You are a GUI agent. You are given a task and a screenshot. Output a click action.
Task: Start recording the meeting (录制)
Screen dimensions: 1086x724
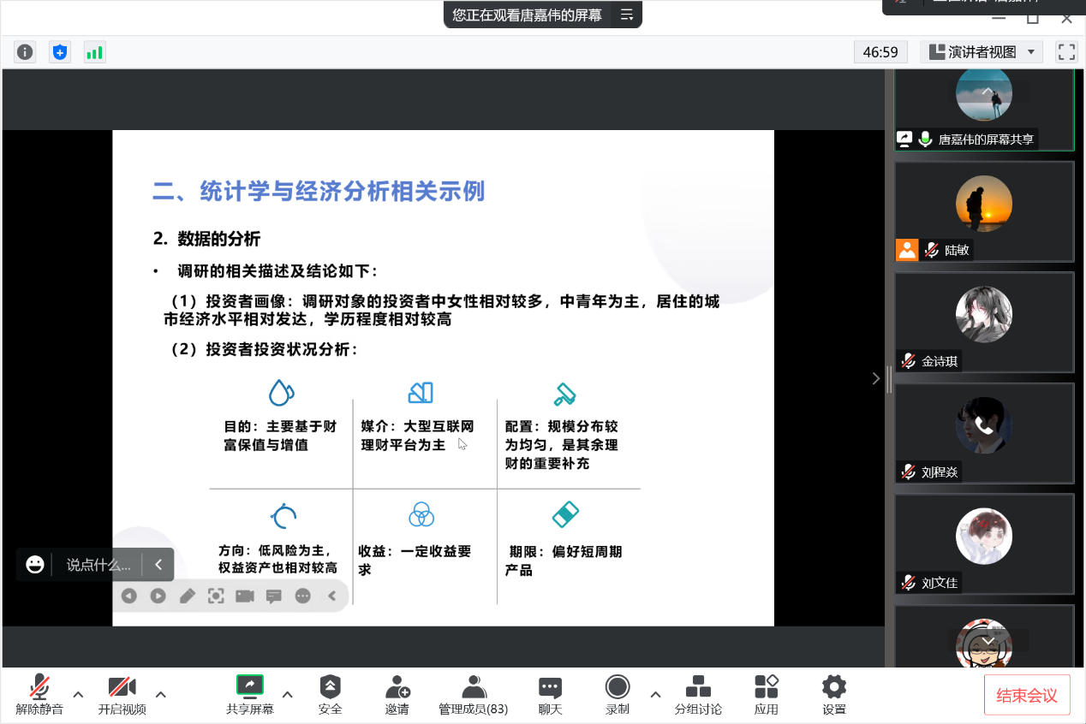(x=617, y=694)
